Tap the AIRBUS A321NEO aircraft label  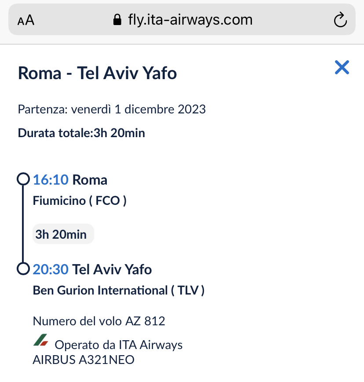pyautogui.click(x=84, y=360)
